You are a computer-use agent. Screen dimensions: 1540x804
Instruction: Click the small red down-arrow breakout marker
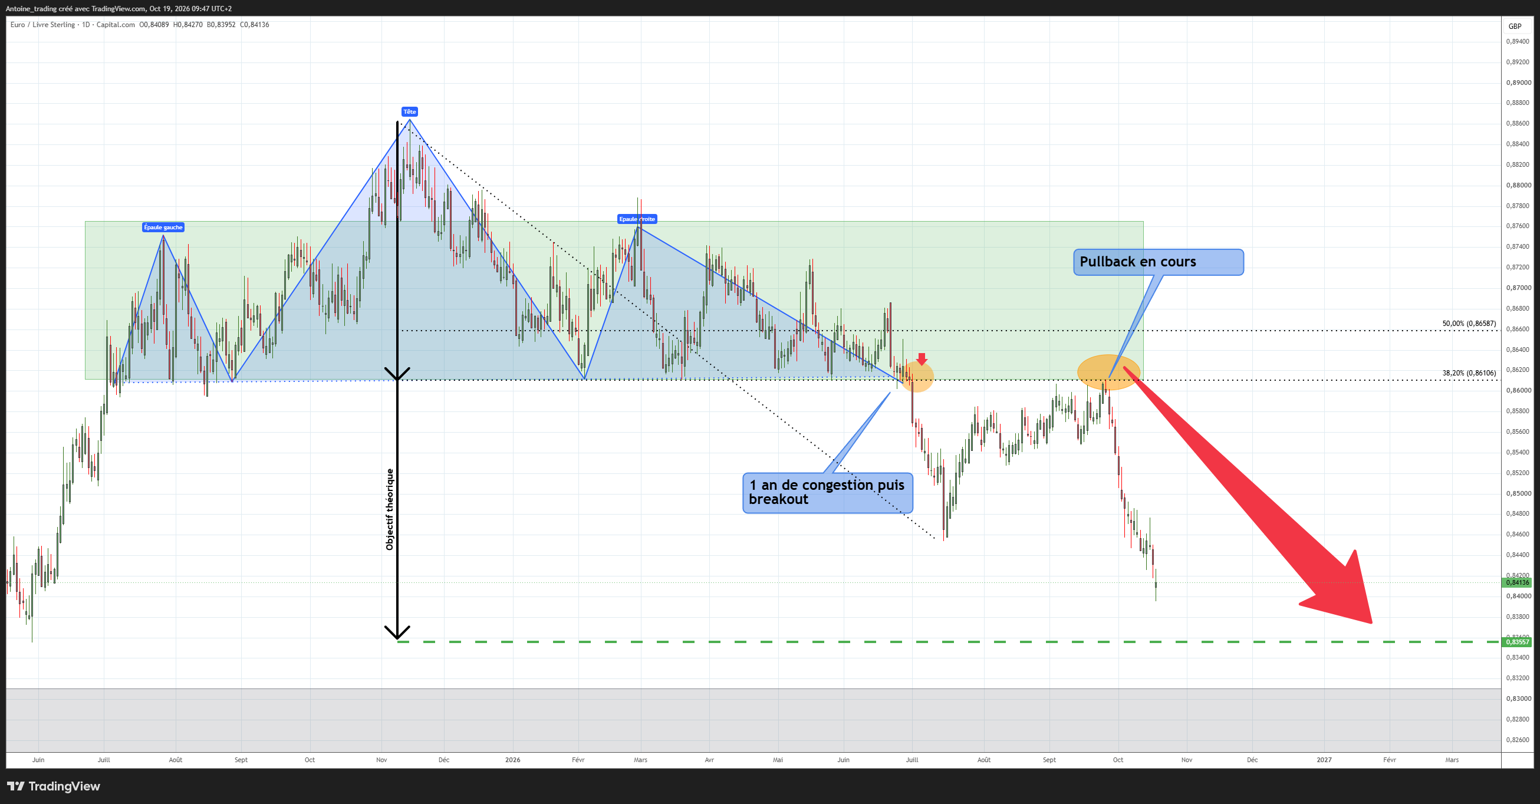(x=922, y=358)
